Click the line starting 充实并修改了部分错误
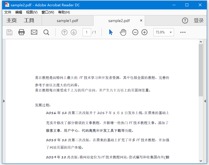 point(108,123)
